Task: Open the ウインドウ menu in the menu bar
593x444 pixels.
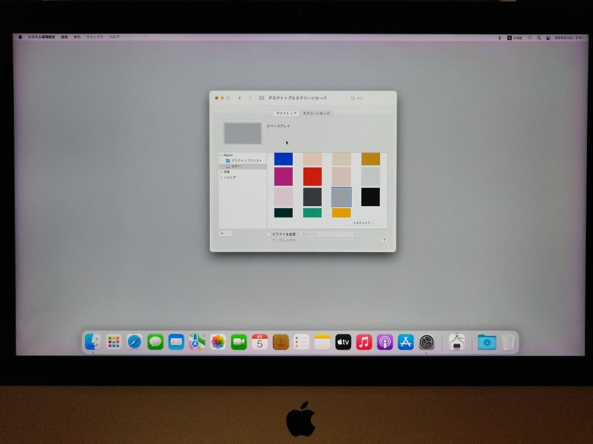Action: click(x=94, y=37)
